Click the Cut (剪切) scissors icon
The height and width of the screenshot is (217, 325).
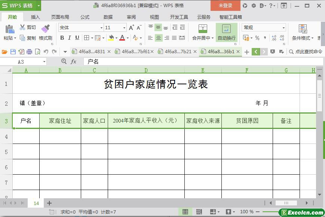click(22, 27)
